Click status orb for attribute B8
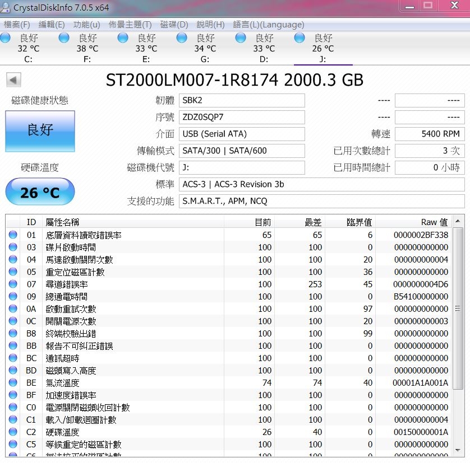The width and height of the screenshot is (470, 463). [x=13, y=333]
